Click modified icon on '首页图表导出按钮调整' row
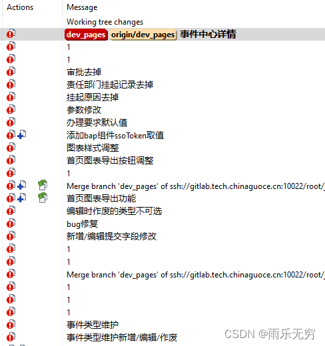Viewport: 325px width, 346px height. pos(11,160)
